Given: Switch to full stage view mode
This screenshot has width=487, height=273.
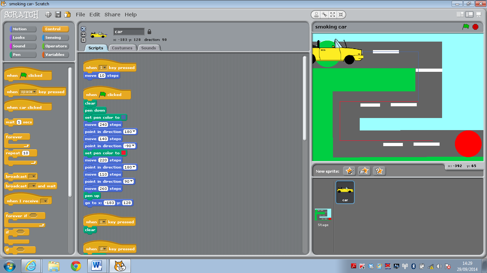Looking at the screenshot, I should coord(469,14).
